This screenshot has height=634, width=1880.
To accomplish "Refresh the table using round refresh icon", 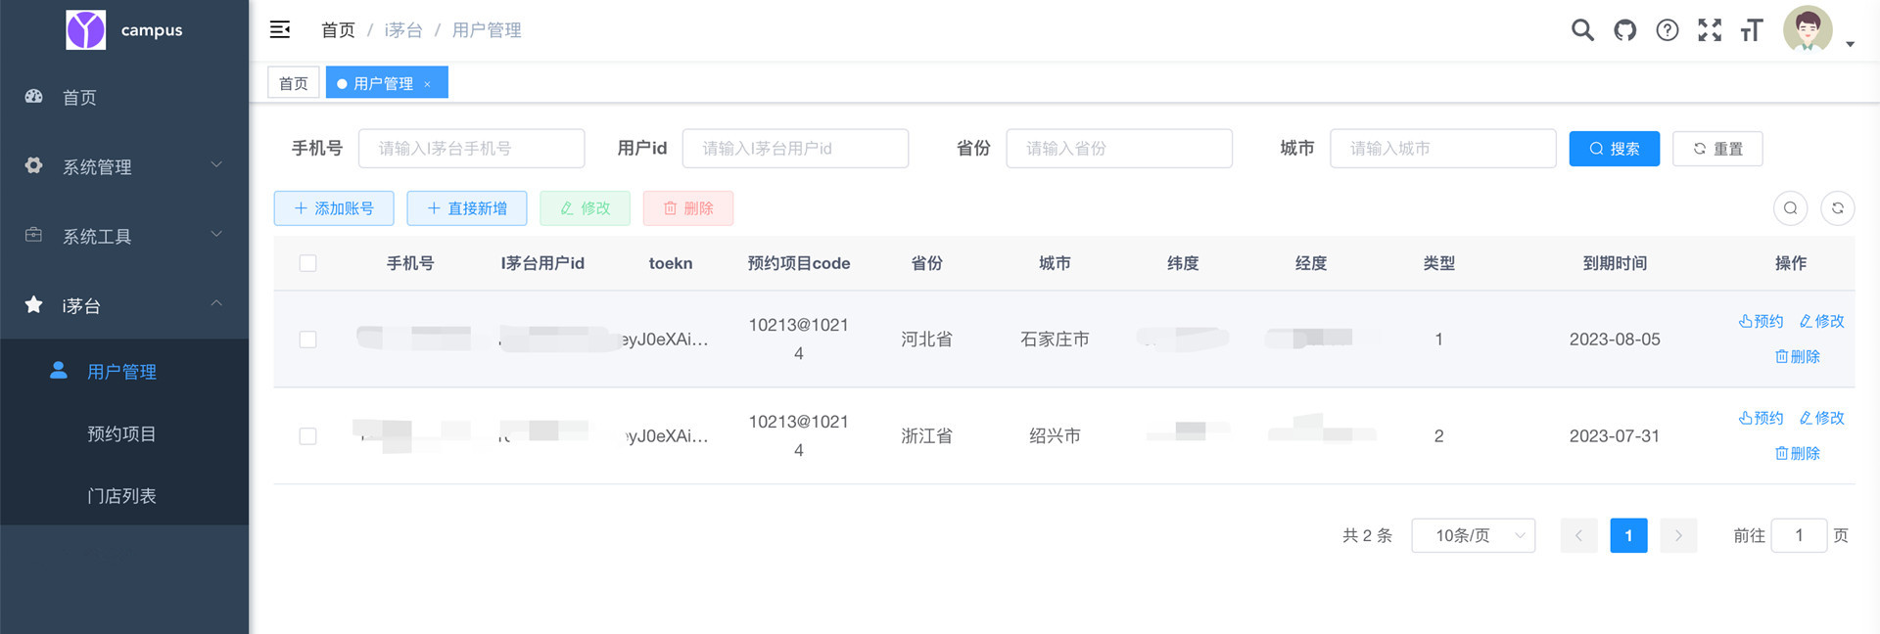I will tap(1837, 207).
